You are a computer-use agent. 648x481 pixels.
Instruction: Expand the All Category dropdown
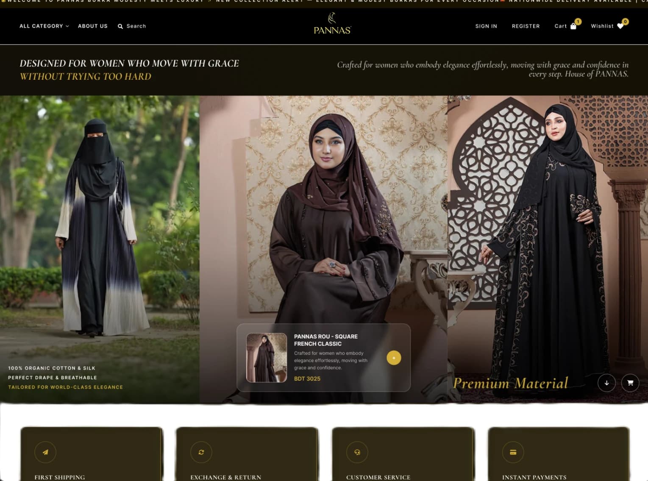[x=44, y=26]
